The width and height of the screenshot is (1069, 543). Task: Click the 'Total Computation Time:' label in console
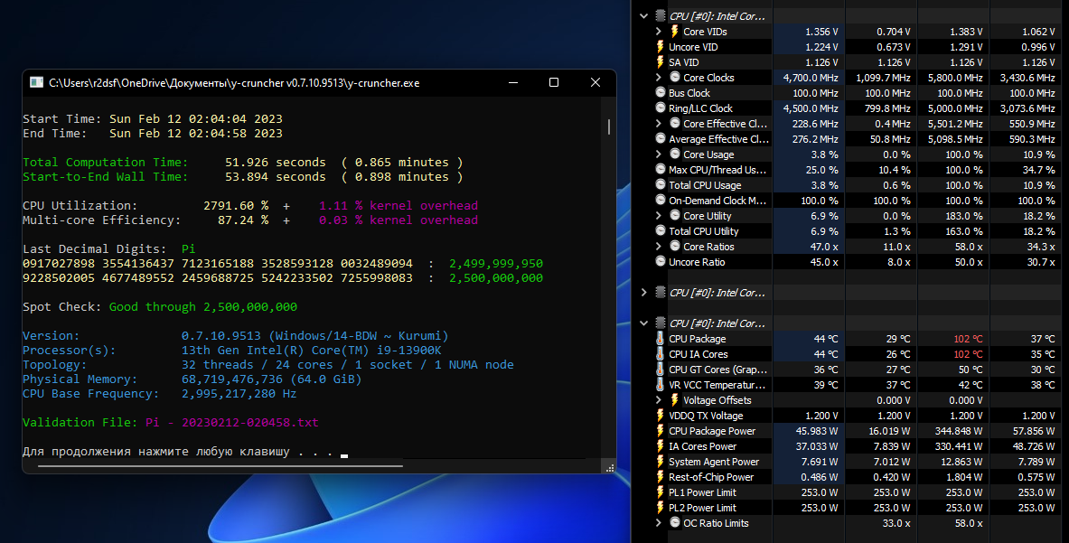(x=105, y=162)
